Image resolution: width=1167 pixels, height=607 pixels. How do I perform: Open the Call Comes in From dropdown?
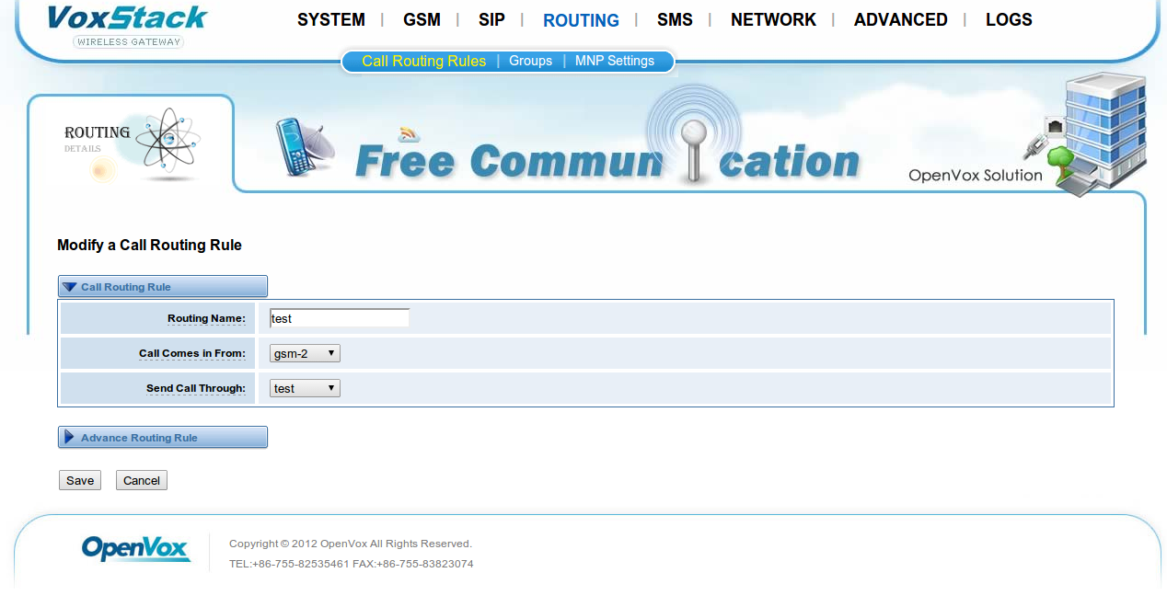coord(305,353)
